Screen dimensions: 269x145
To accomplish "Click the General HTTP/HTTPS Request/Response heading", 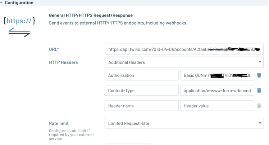I will point(91,15).
